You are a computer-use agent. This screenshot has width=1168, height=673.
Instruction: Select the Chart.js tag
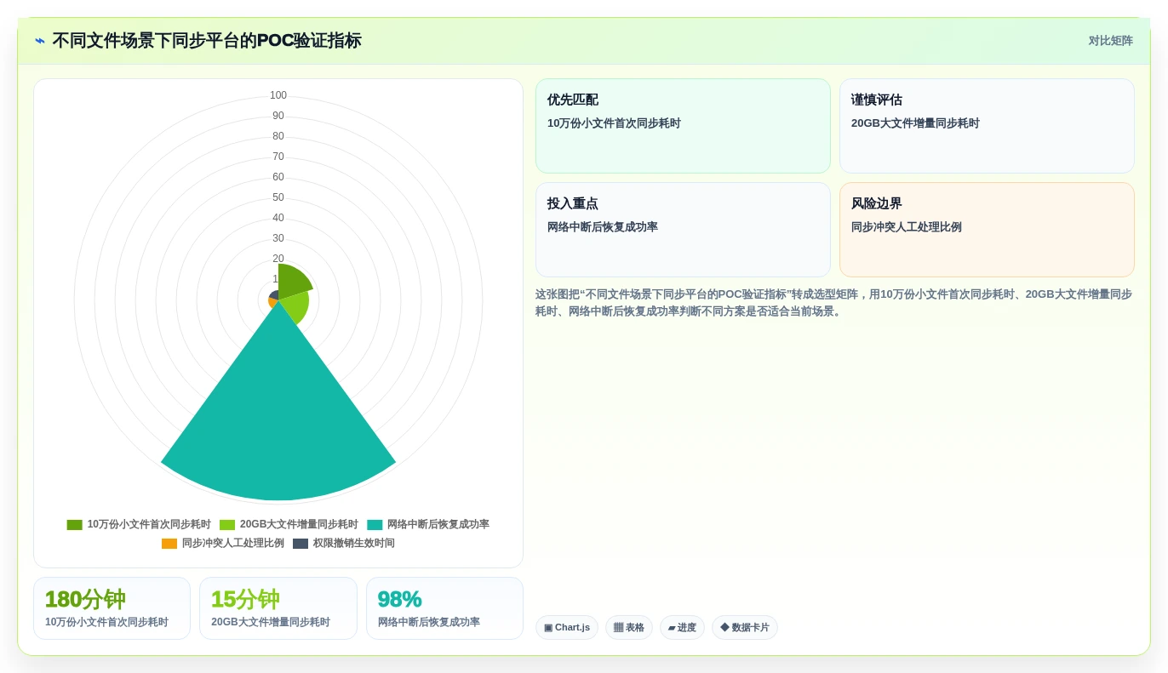click(x=567, y=628)
